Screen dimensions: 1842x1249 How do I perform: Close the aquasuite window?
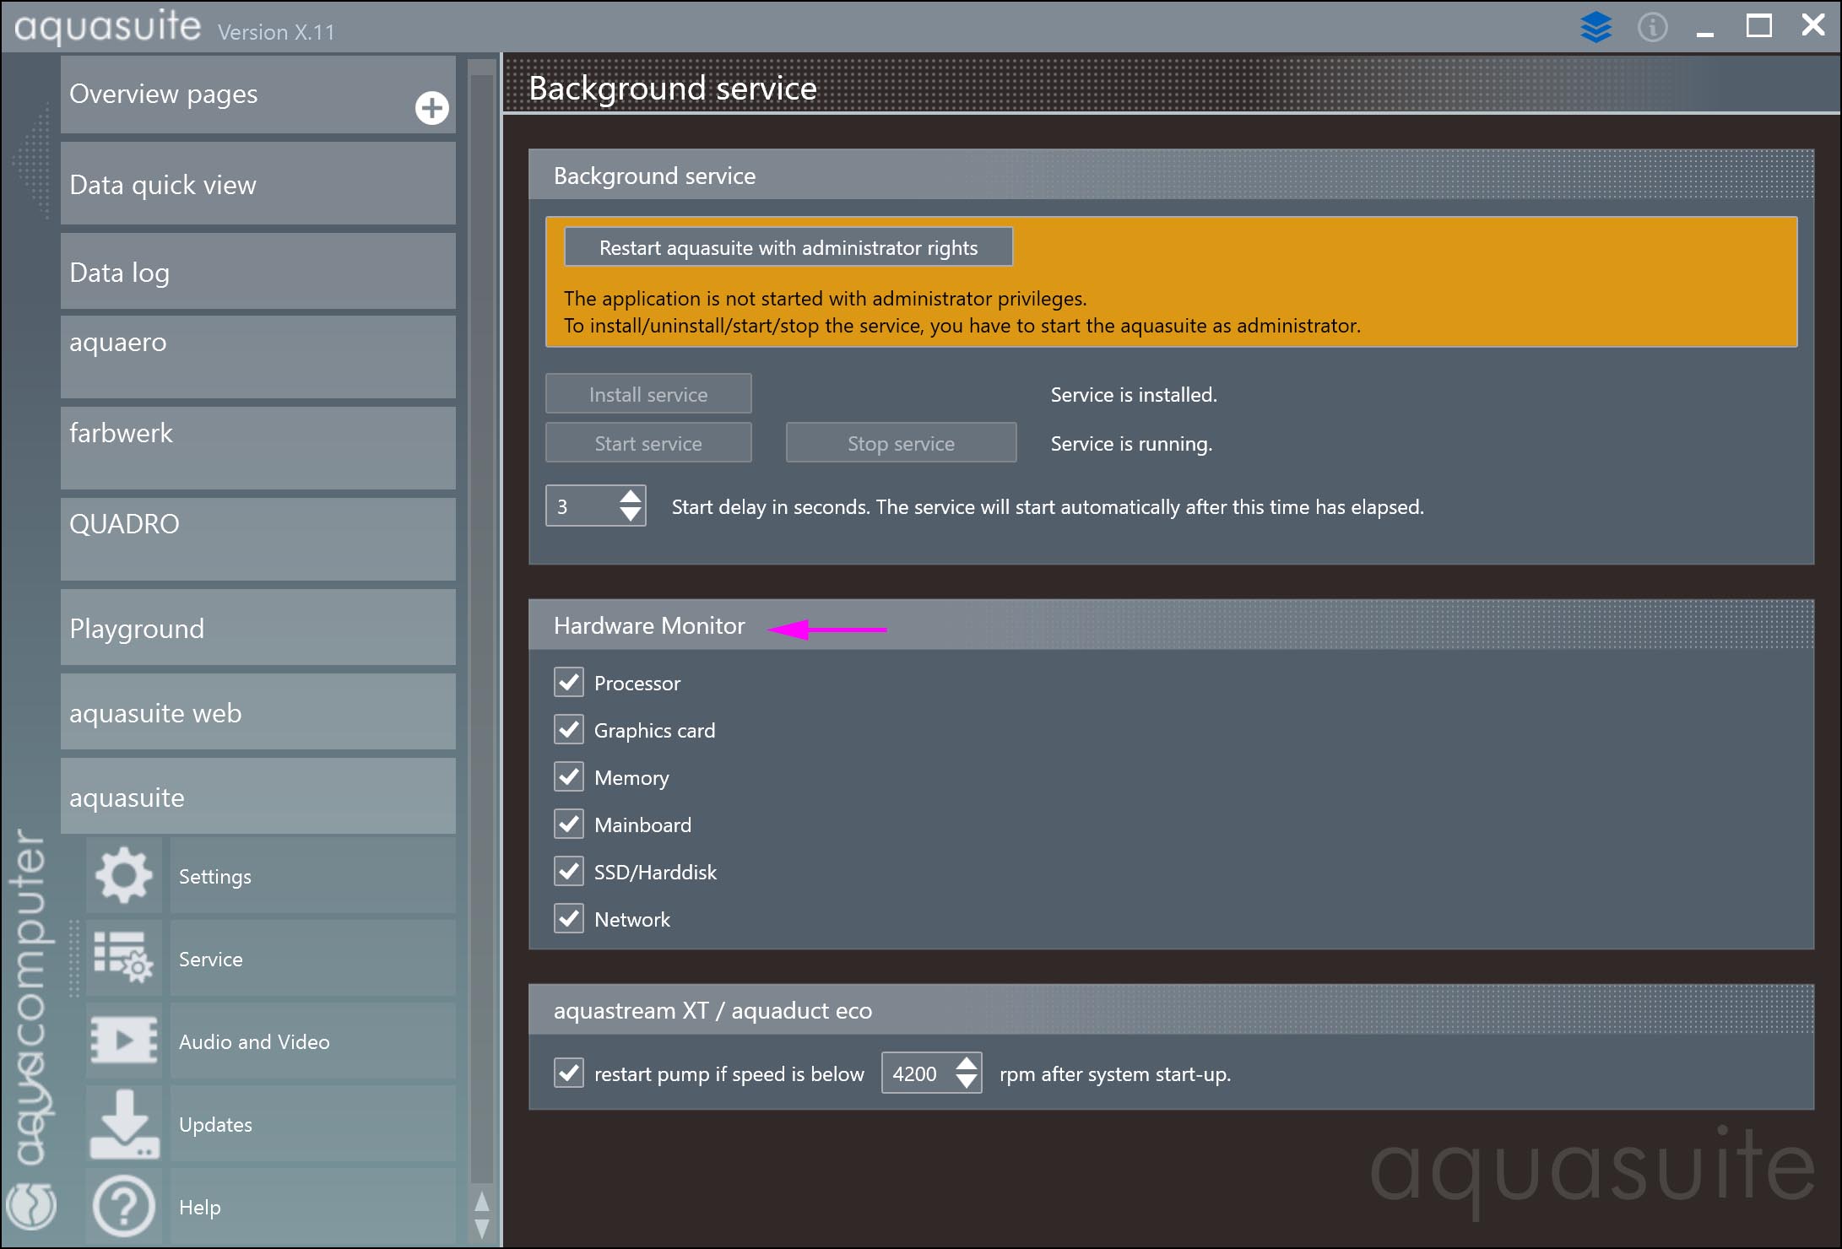click(1813, 24)
